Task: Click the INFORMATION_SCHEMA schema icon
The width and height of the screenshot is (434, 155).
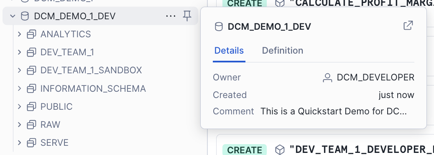Action: [x=31, y=88]
